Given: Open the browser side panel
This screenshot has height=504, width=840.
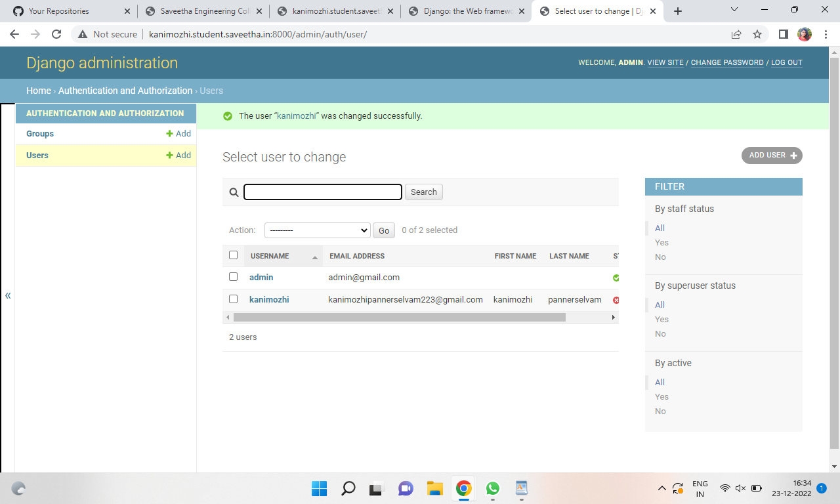Looking at the screenshot, I should (x=783, y=34).
